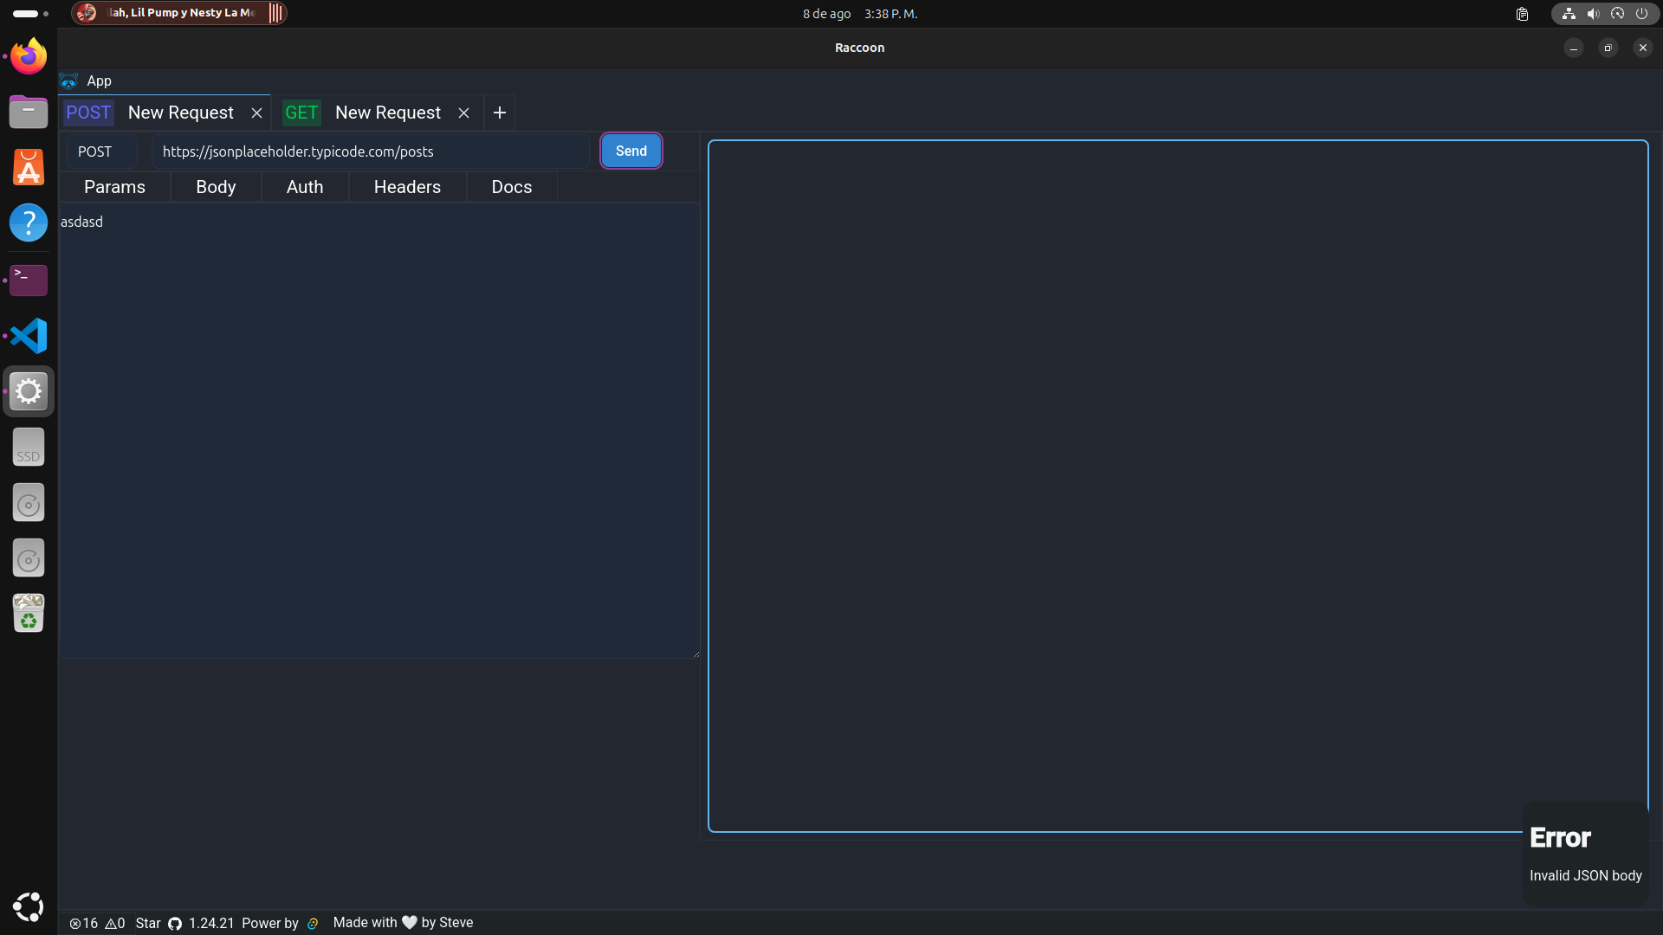
Task: Launch Visual Studio Code from the dock
Action: coord(29,336)
